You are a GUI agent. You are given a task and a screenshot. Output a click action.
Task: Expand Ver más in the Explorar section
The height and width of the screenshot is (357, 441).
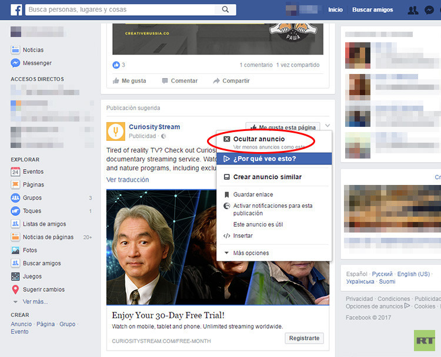35,302
